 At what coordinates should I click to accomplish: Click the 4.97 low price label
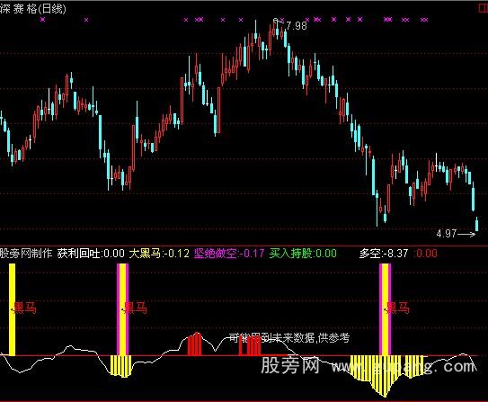[x=447, y=233]
